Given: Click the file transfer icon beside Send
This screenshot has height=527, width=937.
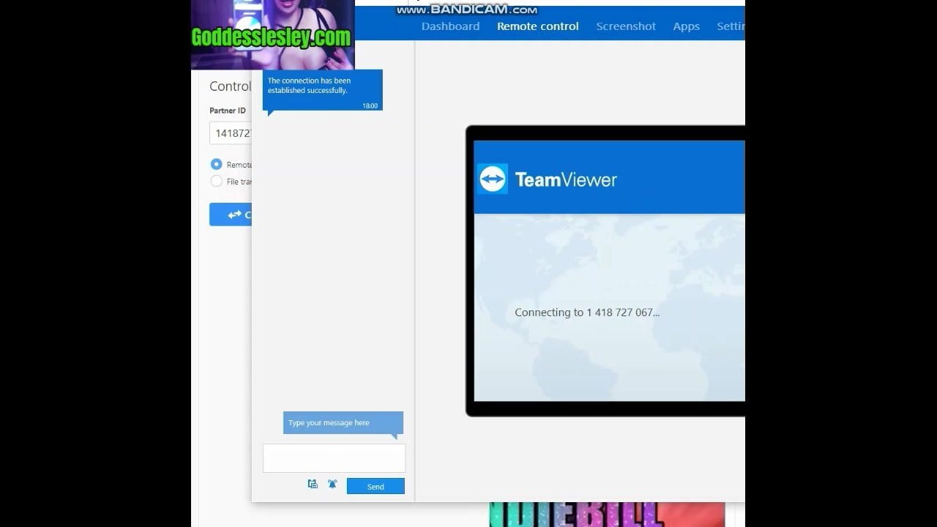Looking at the screenshot, I should [x=313, y=484].
